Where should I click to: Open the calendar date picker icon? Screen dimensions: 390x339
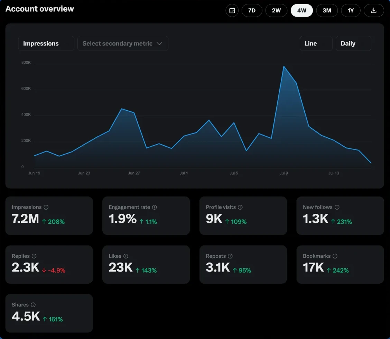[x=232, y=10]
